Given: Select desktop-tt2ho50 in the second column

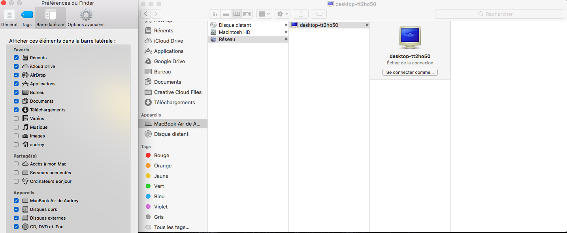Looking at the screenshot, I should click(x=329, y=25).
